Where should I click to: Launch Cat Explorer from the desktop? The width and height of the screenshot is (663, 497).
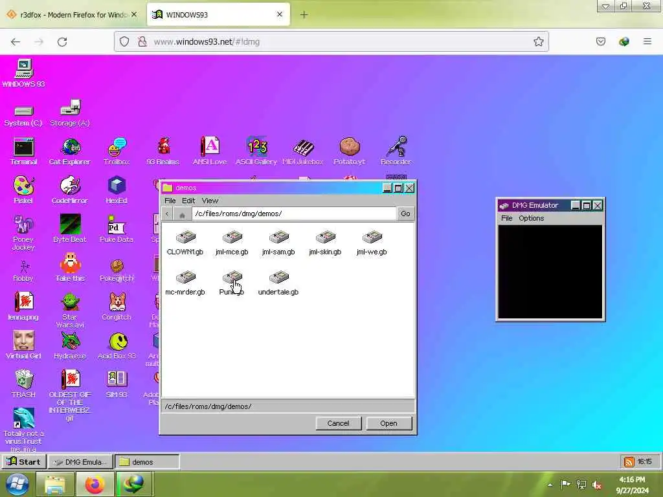pyautogui.click(x=70, y=151)
